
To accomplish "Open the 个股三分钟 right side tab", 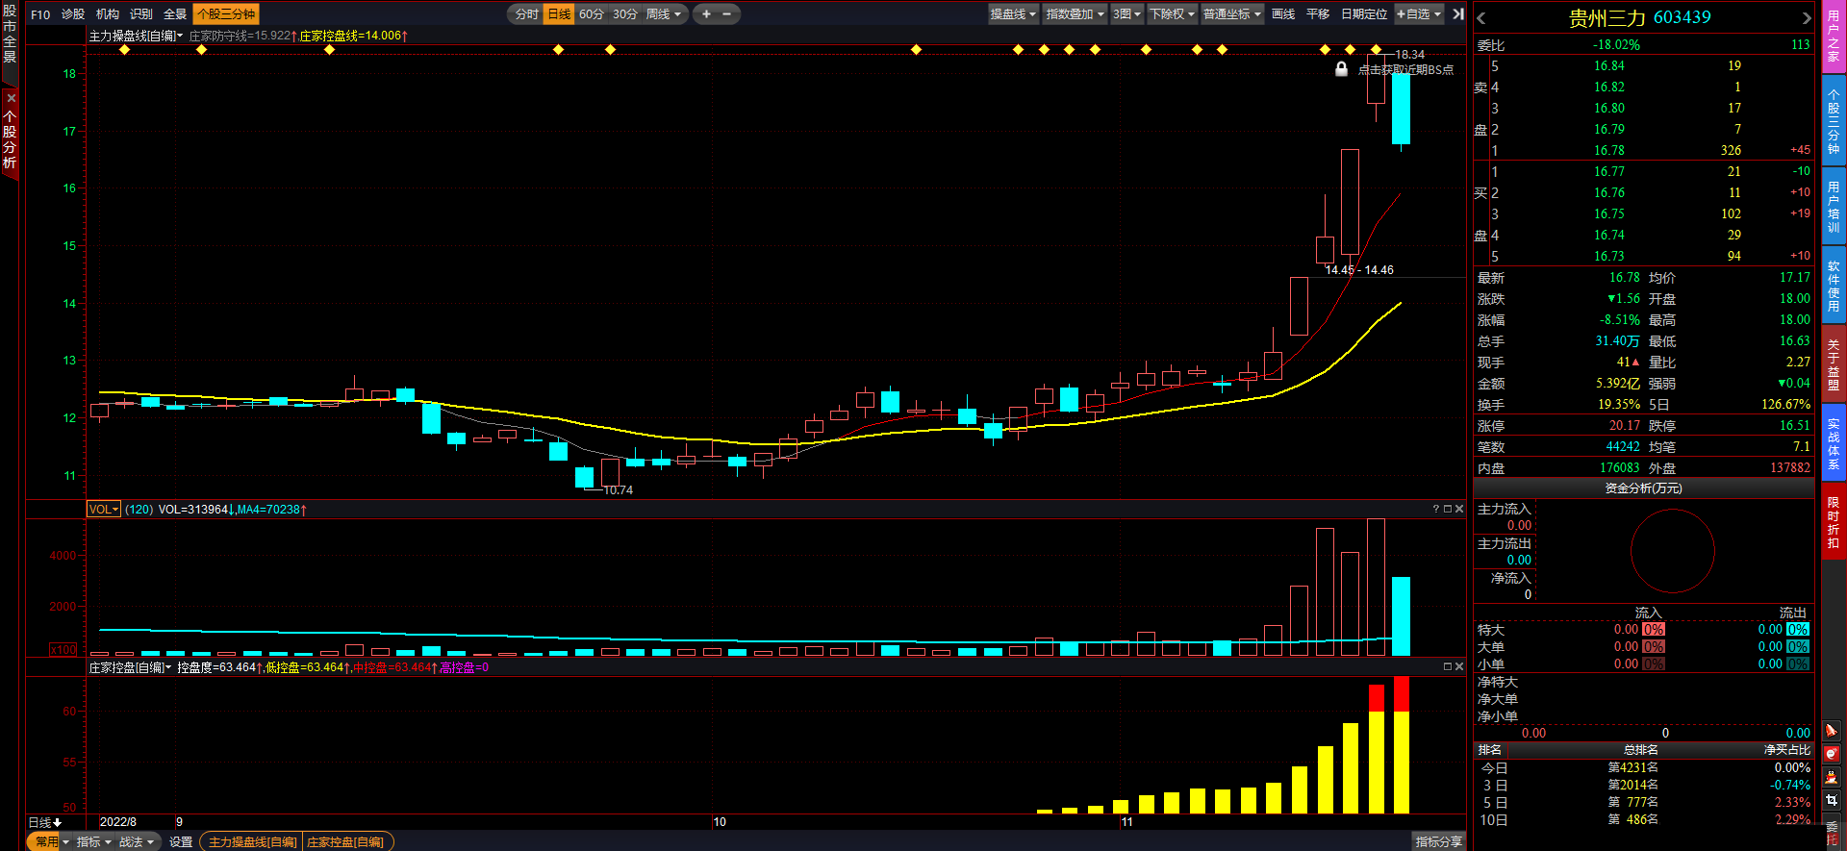I will tap(1833, 121).
